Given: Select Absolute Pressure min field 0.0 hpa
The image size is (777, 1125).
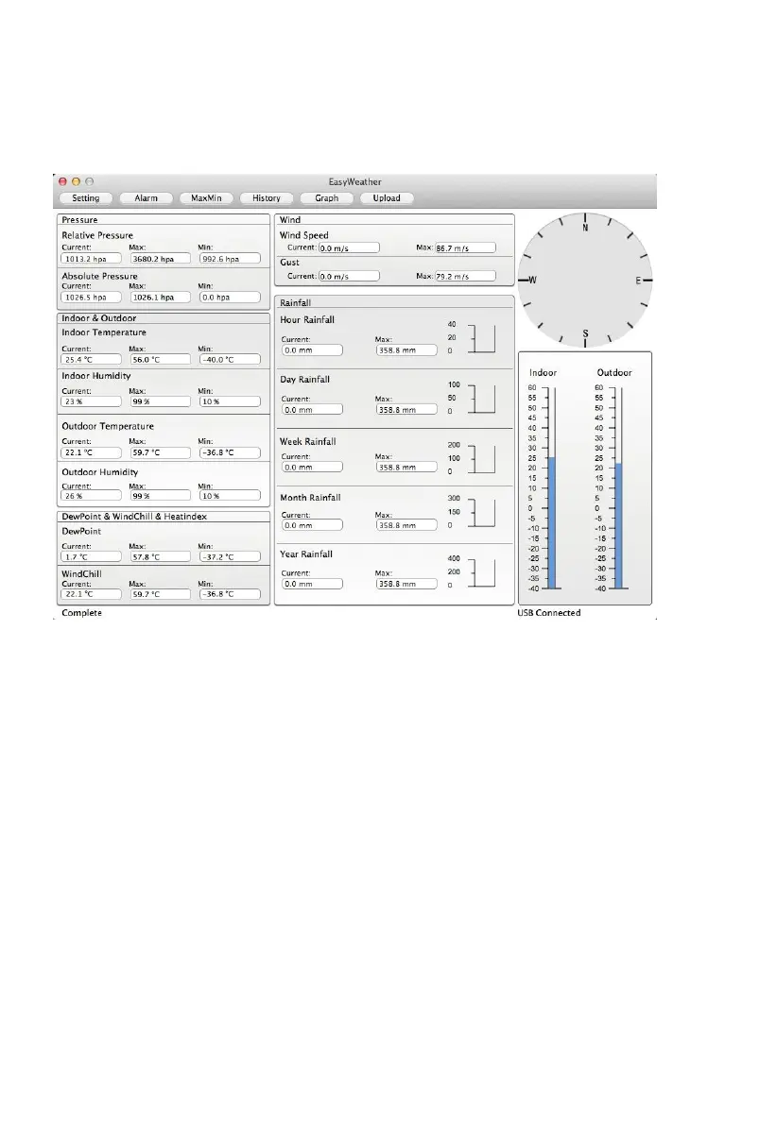Looking at the screenshot, I should (230, 297).
